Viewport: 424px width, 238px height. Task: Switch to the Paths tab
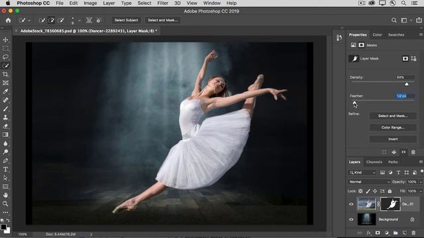pyautogui.click(x=393, y=162)
